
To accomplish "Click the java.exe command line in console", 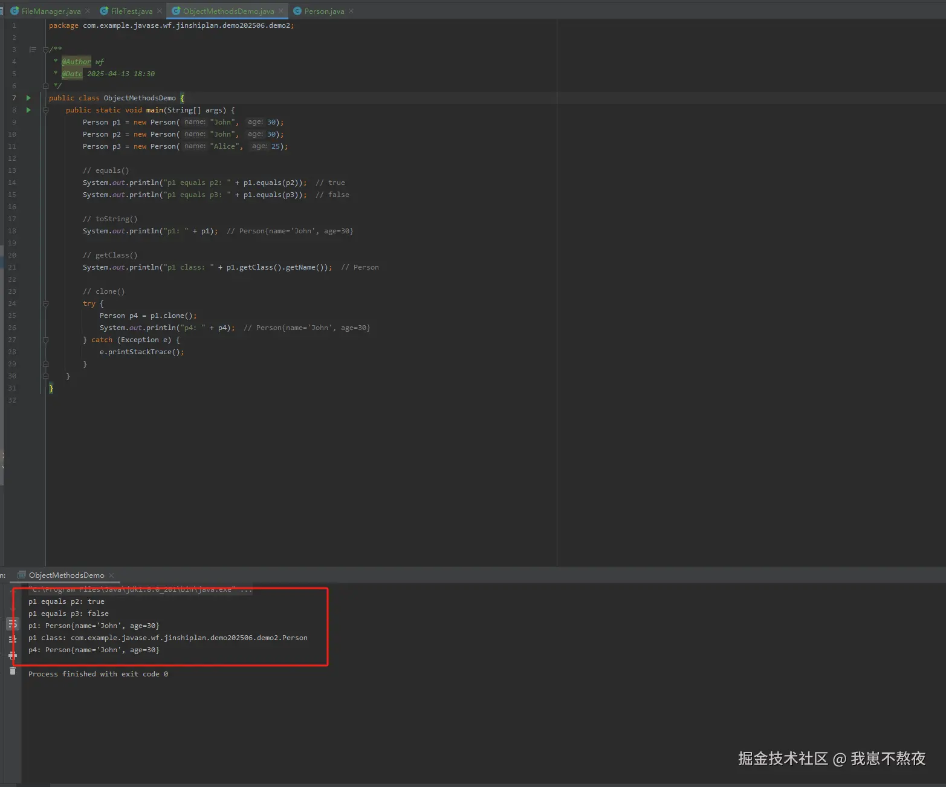I will pos(140,589).
